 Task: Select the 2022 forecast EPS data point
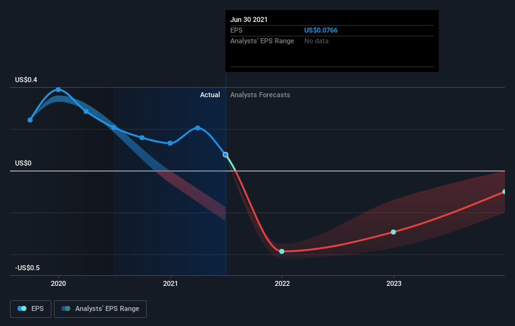coord(282,251)
